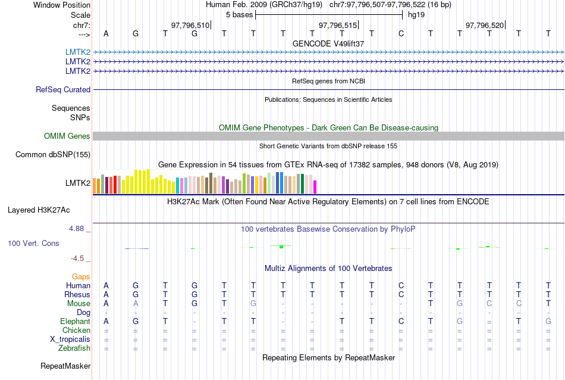Click the GENCODE V49lift37 track title
The image size is (565, 380).
(328, 43)
